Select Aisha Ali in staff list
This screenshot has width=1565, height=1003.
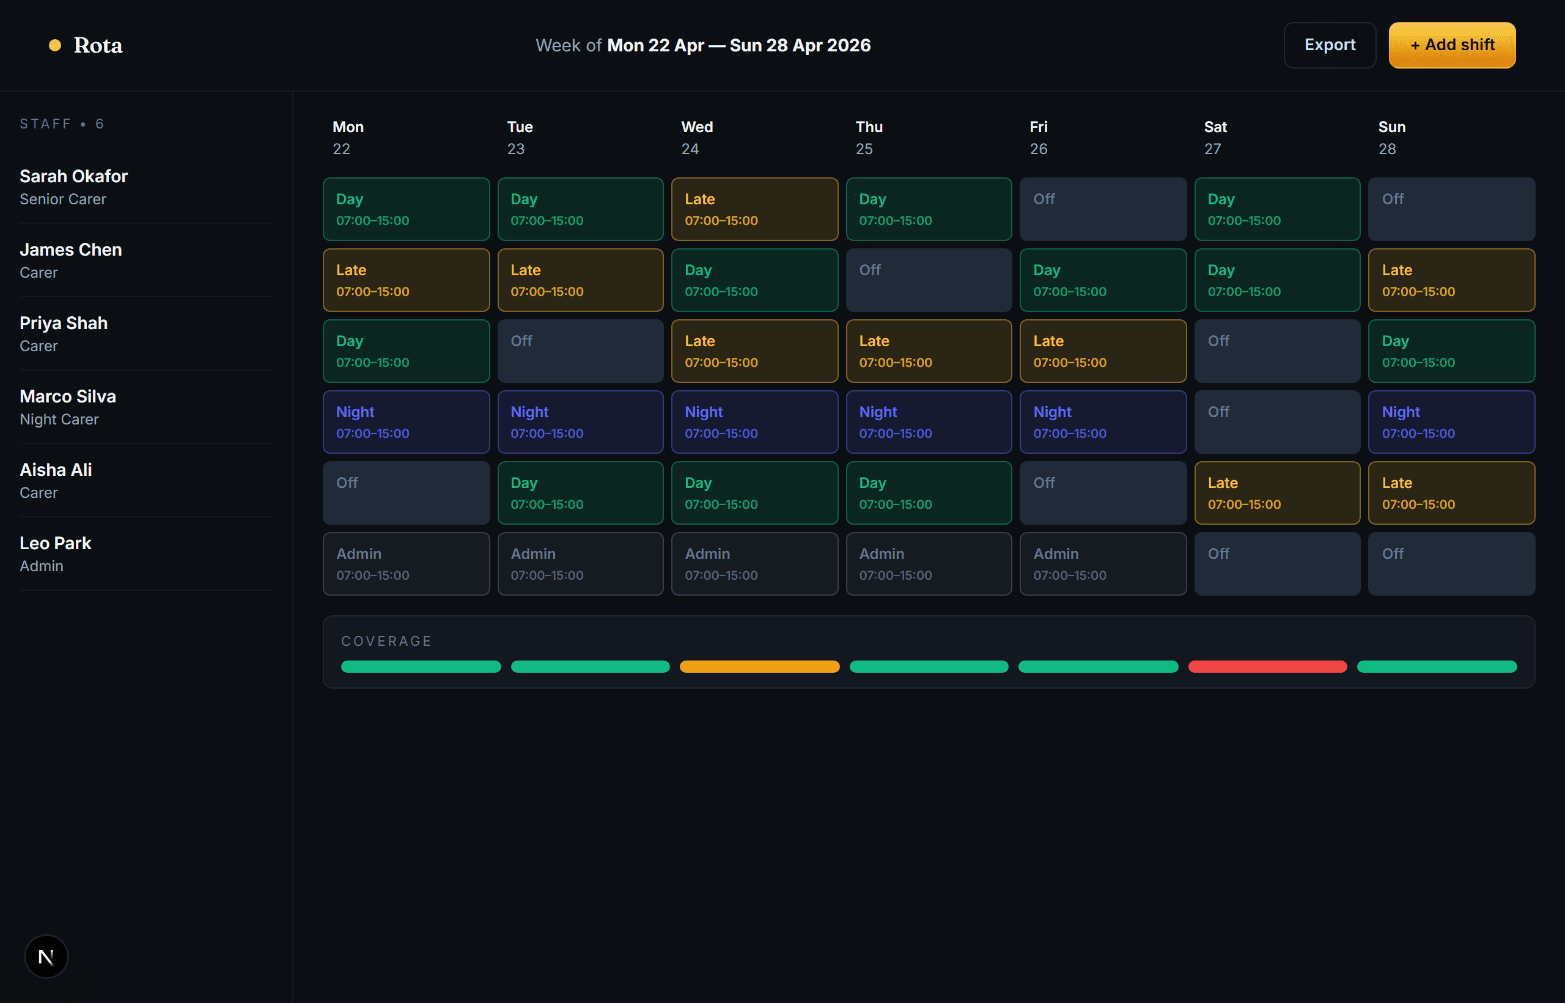click(x=146, y=481)
